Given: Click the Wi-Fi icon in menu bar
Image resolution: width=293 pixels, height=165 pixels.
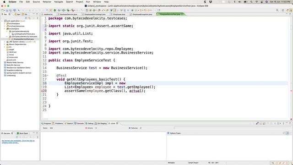Looking at the screenshot, I should pyautogui.click(x=256, y=2).
